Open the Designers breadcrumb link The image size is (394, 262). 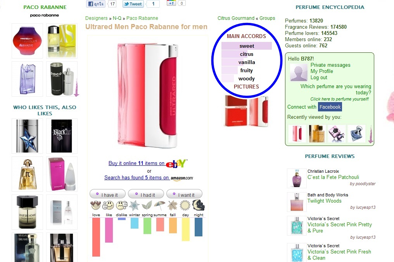96,18
